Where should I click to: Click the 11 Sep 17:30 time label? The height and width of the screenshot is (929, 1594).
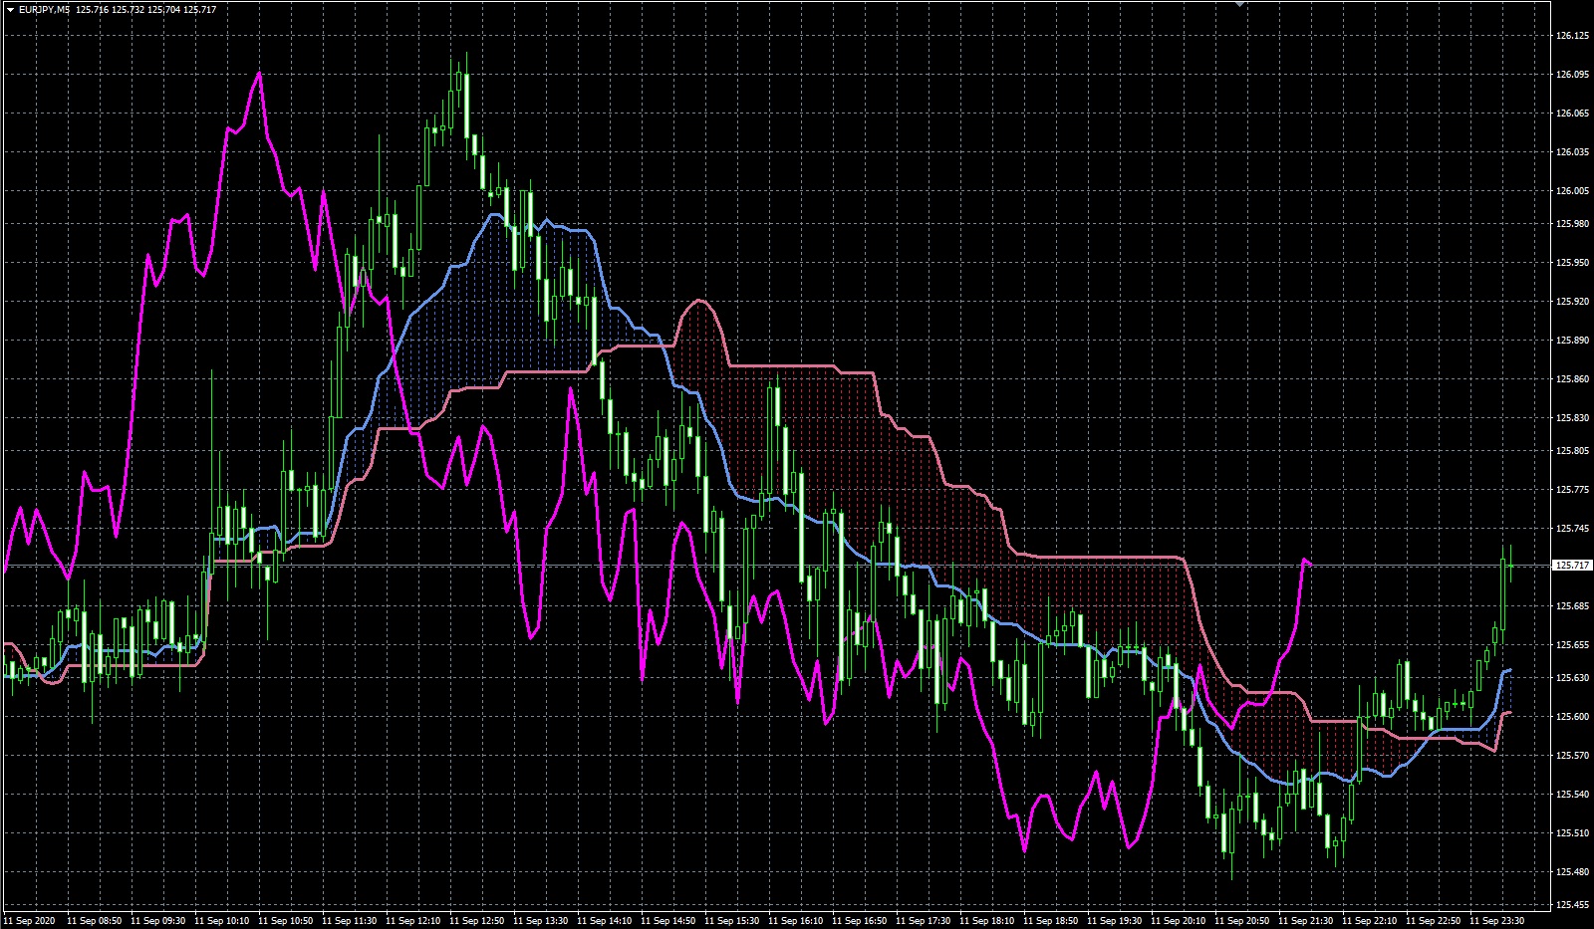pyautogui.click(x=923, y=921)
